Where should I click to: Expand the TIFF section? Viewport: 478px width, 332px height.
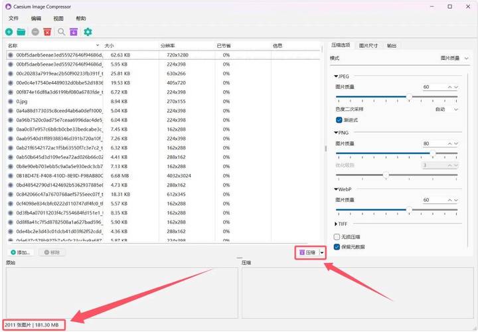(x=336, y=224)
